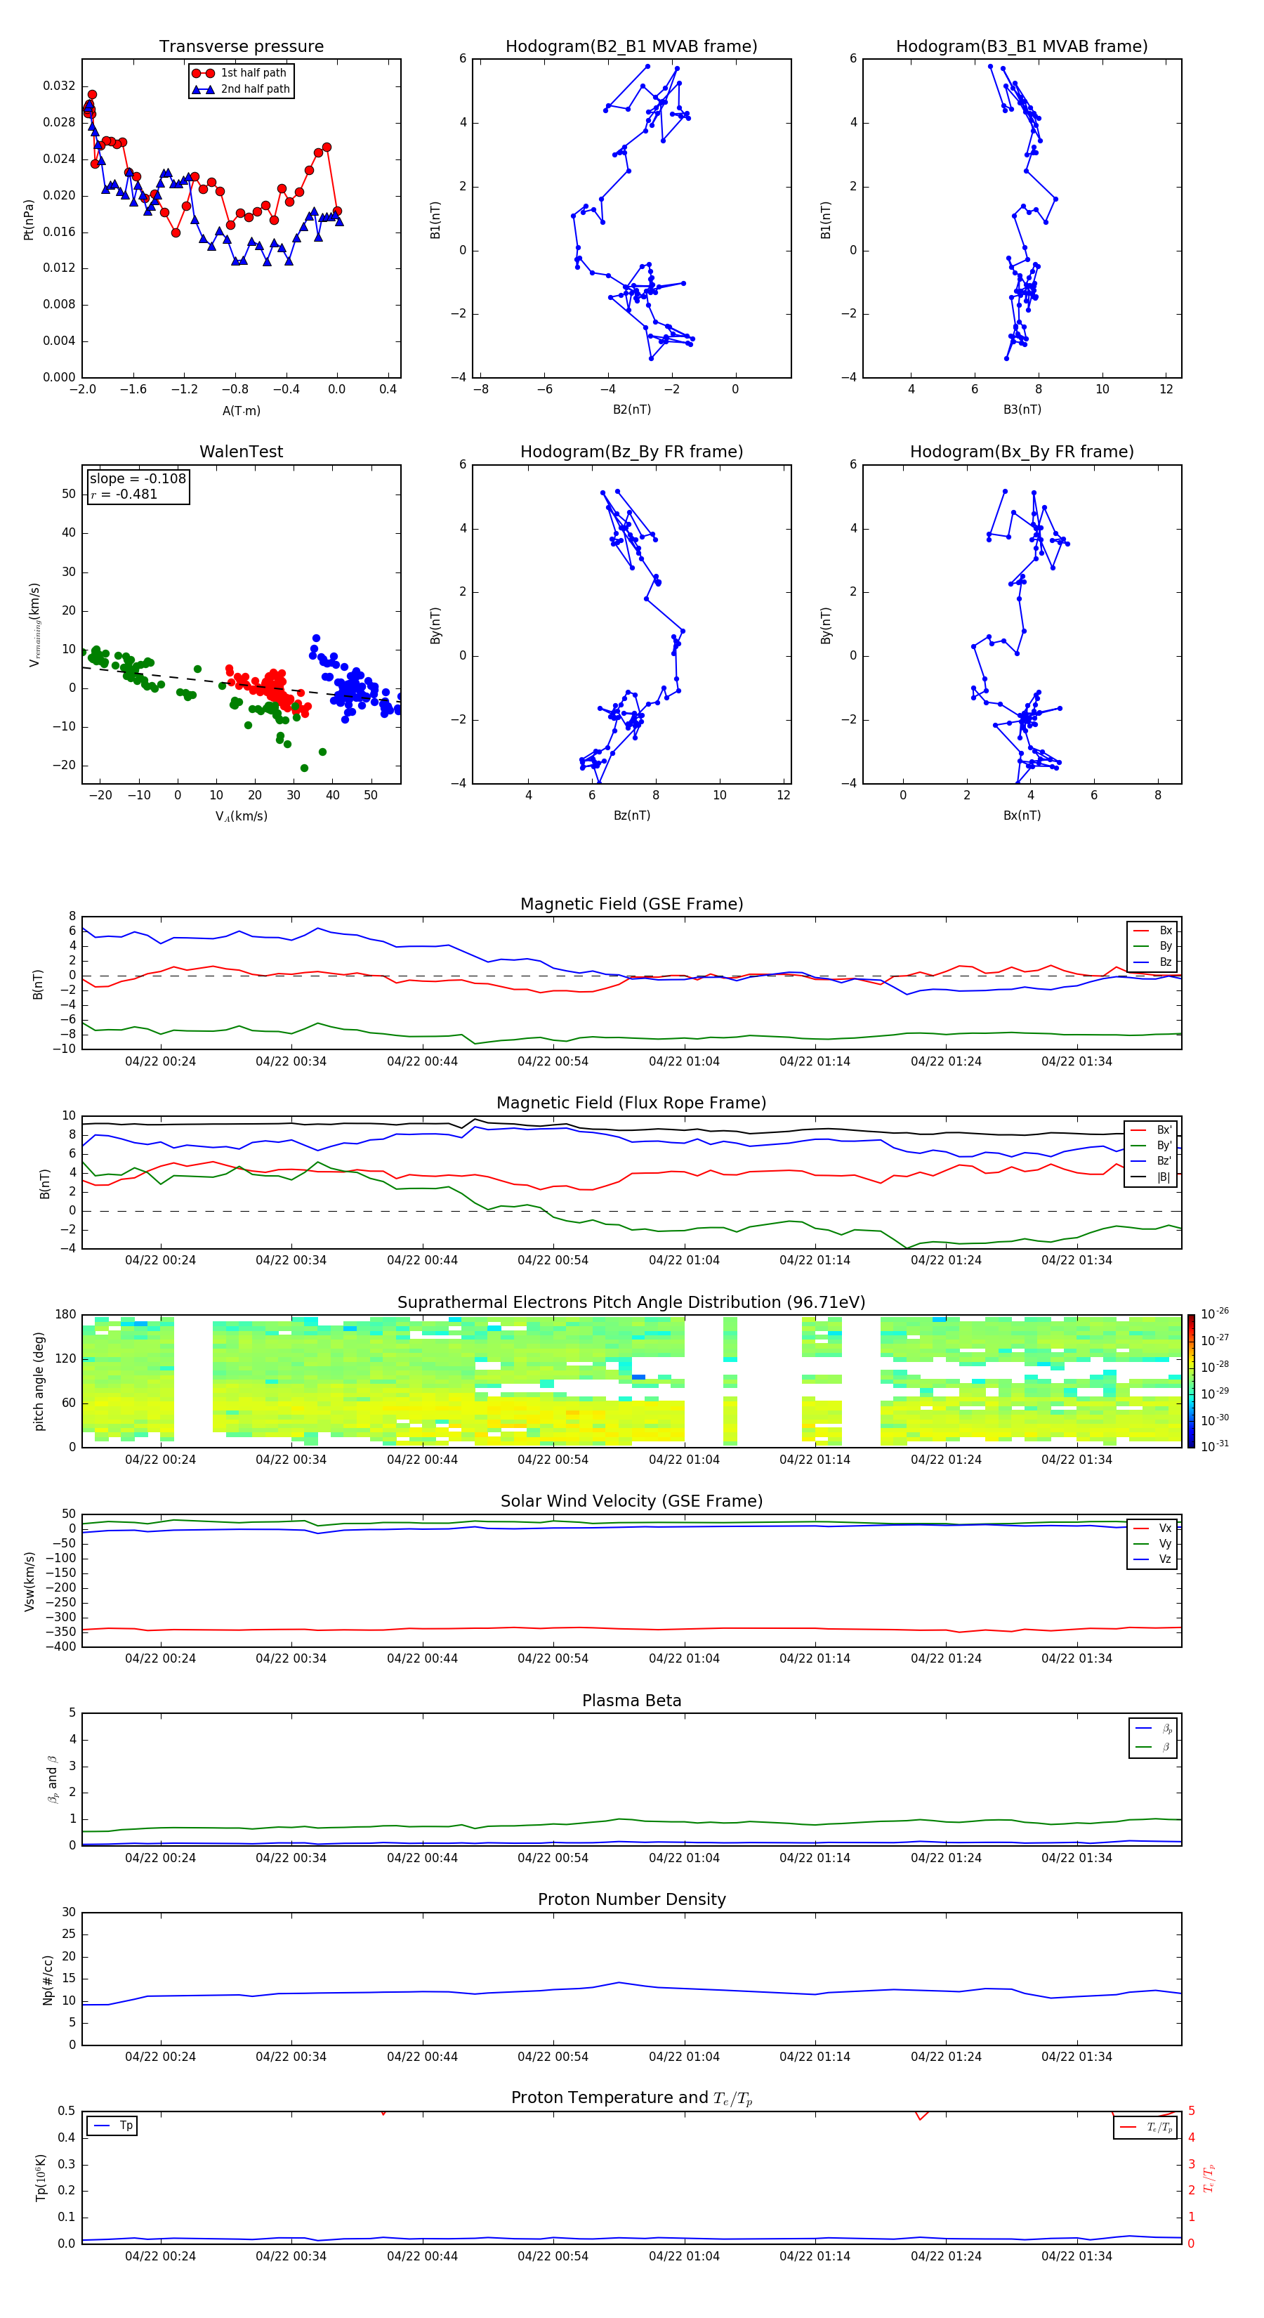
Task: Click the "Tp(10^6K)" y-axis label
Action: point(41,2178)
